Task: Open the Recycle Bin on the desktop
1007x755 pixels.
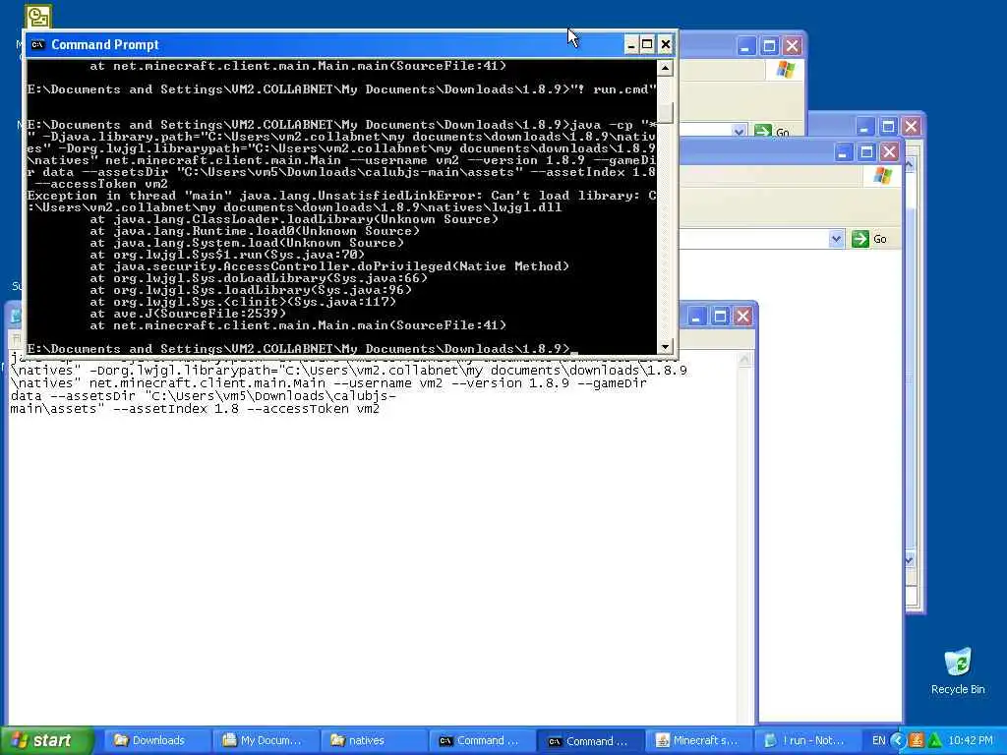Action: pyautogui.click(x=958, y=671)
